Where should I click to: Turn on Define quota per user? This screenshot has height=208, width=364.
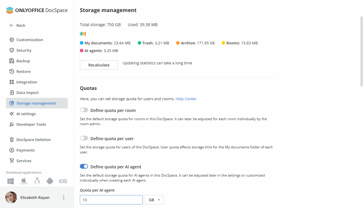[84, 138]
